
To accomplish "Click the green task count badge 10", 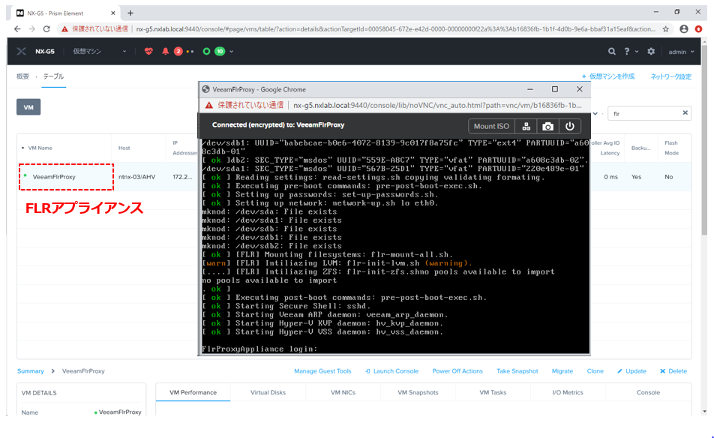I will tap(220, 52).
